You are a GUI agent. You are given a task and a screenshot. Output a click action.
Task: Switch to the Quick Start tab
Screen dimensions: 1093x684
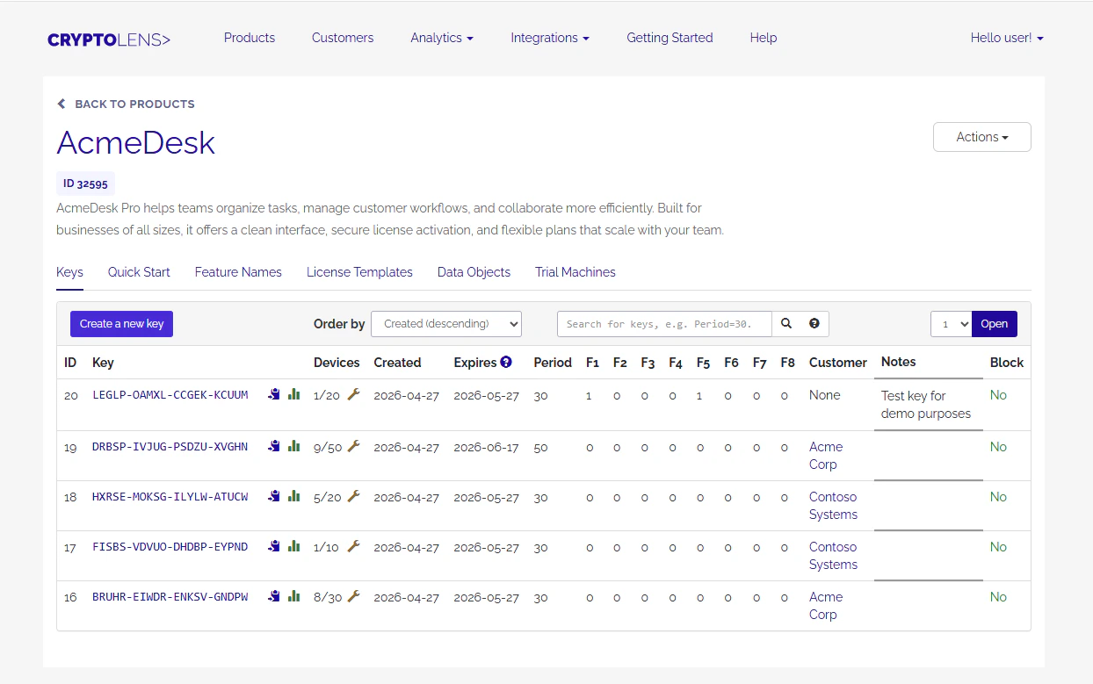[139, 272]
